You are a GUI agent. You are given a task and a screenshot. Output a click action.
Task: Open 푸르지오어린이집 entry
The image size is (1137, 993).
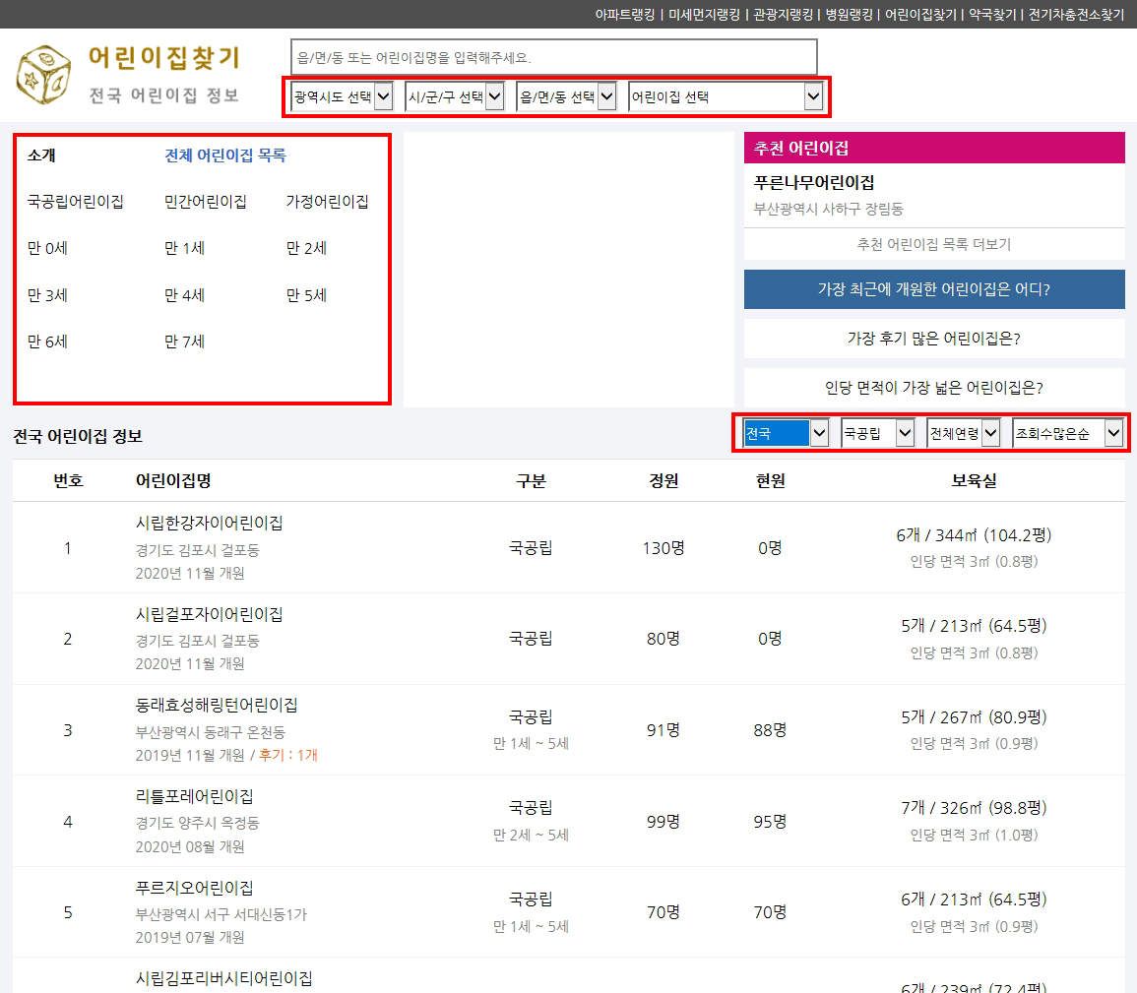point(194,887)
